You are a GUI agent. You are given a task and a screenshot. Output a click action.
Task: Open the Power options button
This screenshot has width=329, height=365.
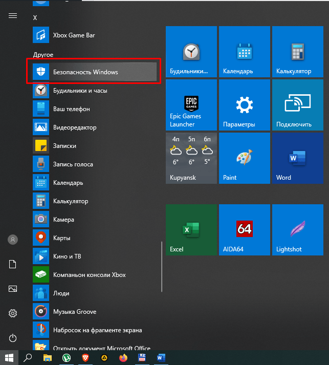13,338
